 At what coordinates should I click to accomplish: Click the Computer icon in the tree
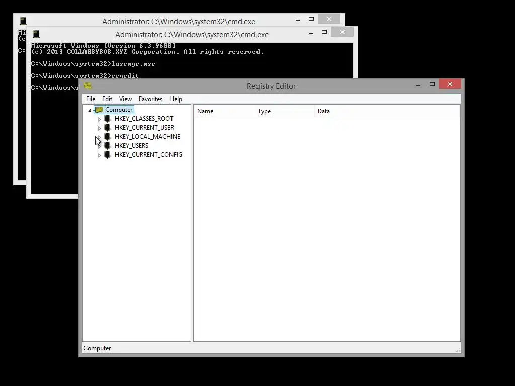point(99,110)
